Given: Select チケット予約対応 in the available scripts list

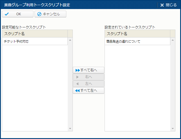Looking at the screenshot, I should [x=35, y=41].
